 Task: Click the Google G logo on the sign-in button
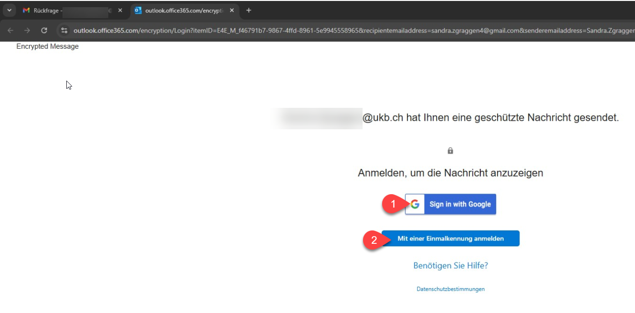pos(415,204)
